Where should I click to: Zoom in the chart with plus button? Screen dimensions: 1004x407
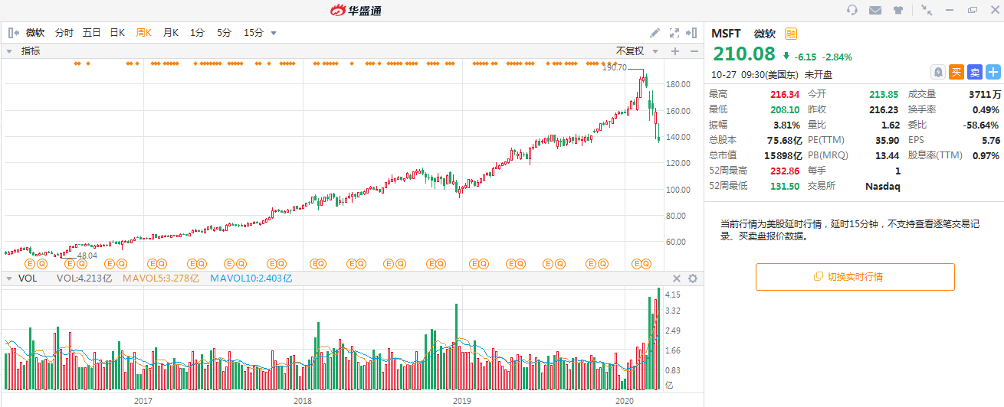click(675, 51)
